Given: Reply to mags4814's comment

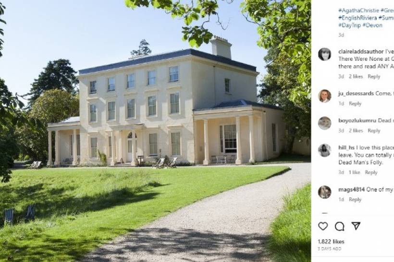Looking at the screenshot, I should click(x=355, y=199).
